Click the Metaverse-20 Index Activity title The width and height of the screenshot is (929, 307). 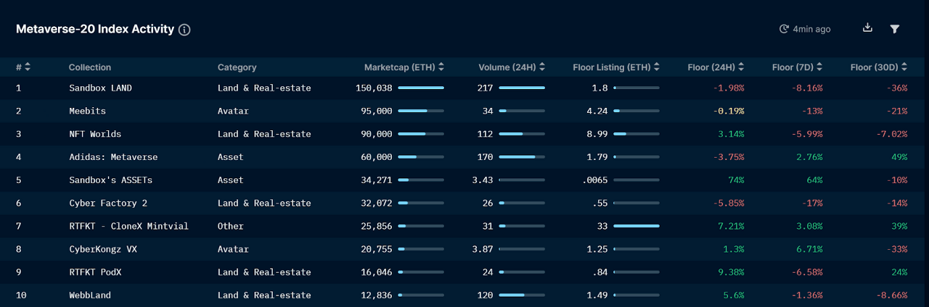coord(95,29)
